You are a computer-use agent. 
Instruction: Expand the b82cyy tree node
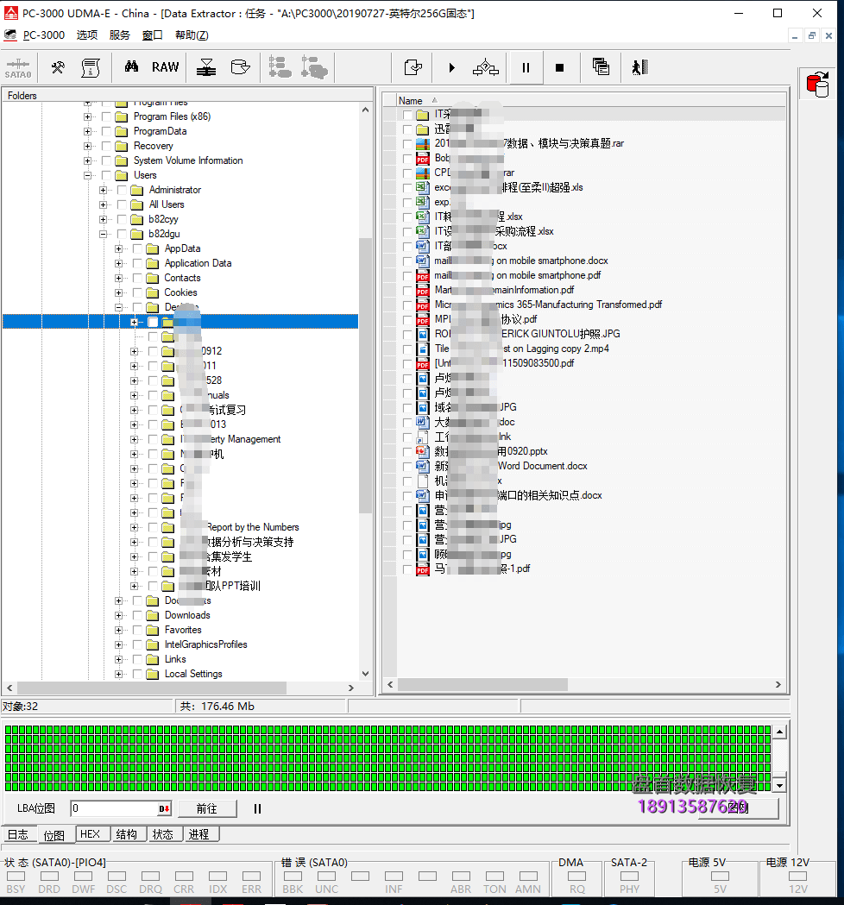(x=104, y=219)
